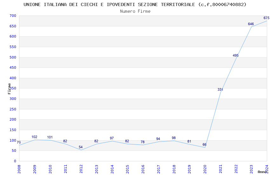This screenshot has height=175, width=270.
Task: Click data label 101 for 2010
Action: click(50, 137)
